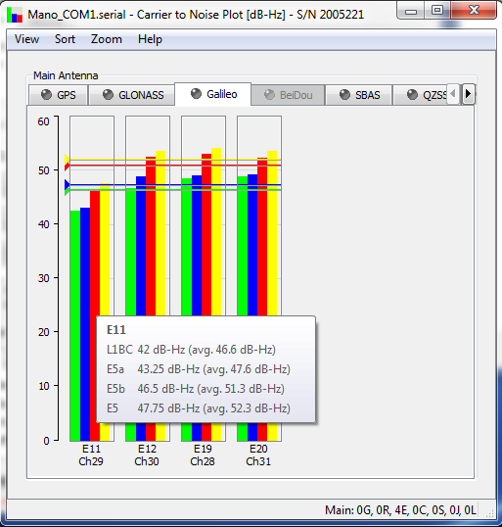502x527 pixels.
Task: Open the Sort menu
Action: (65, 39)
